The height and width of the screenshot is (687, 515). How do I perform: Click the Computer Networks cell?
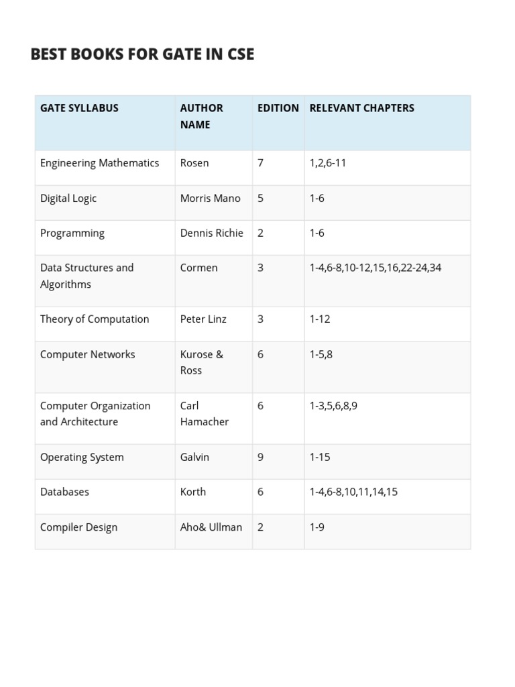coord(87,354)
